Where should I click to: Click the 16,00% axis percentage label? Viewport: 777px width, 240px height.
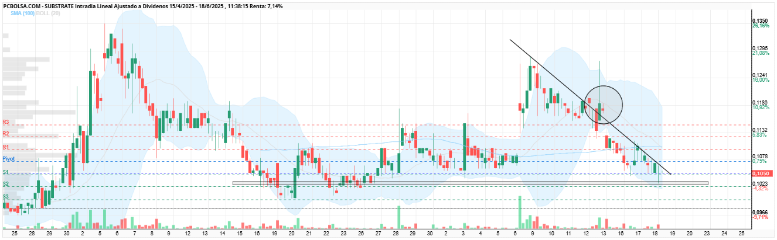coord(760,81)
